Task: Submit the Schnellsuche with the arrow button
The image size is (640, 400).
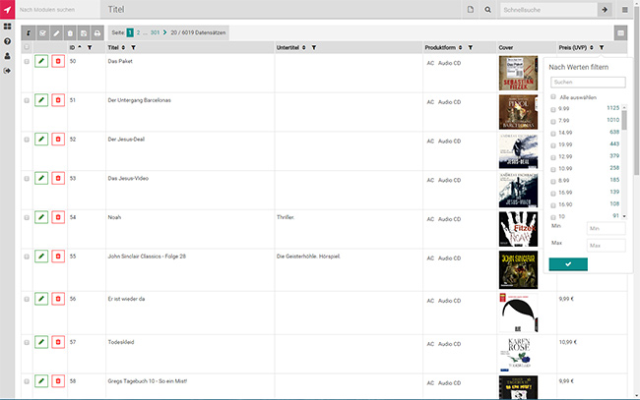Action: point(604,9)
